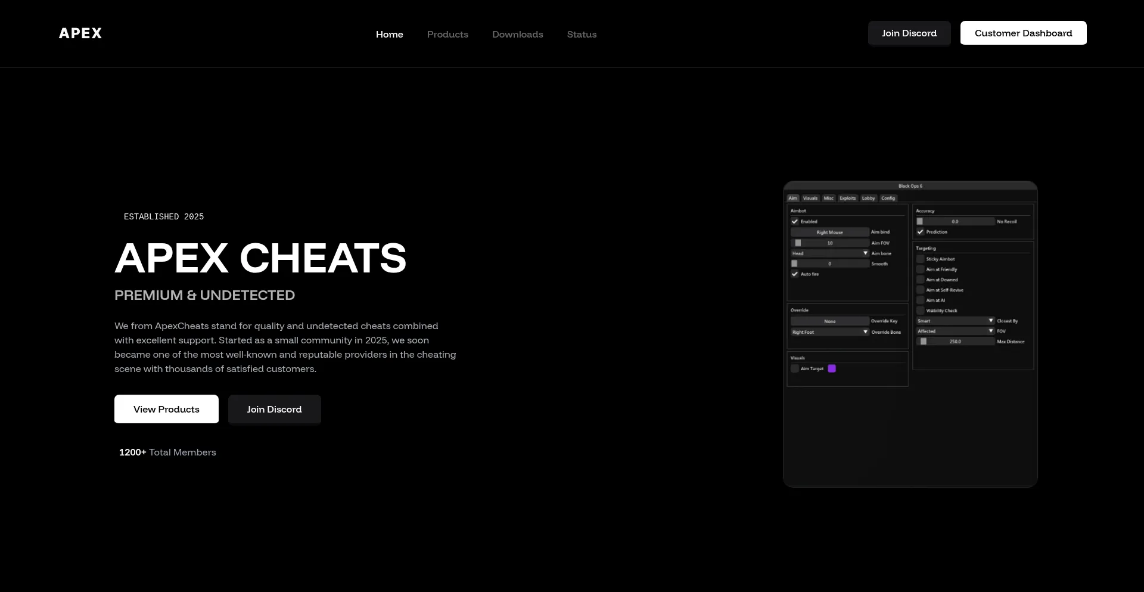Click the Customer Dashboard button
This screenshot has width=1144, height=592.
click(1023, 33)
